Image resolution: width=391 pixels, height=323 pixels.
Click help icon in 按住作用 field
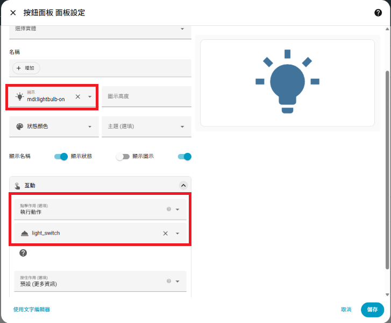[168, 281]
